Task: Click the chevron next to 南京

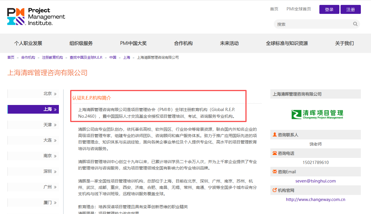Action: (x=55, y=156)
